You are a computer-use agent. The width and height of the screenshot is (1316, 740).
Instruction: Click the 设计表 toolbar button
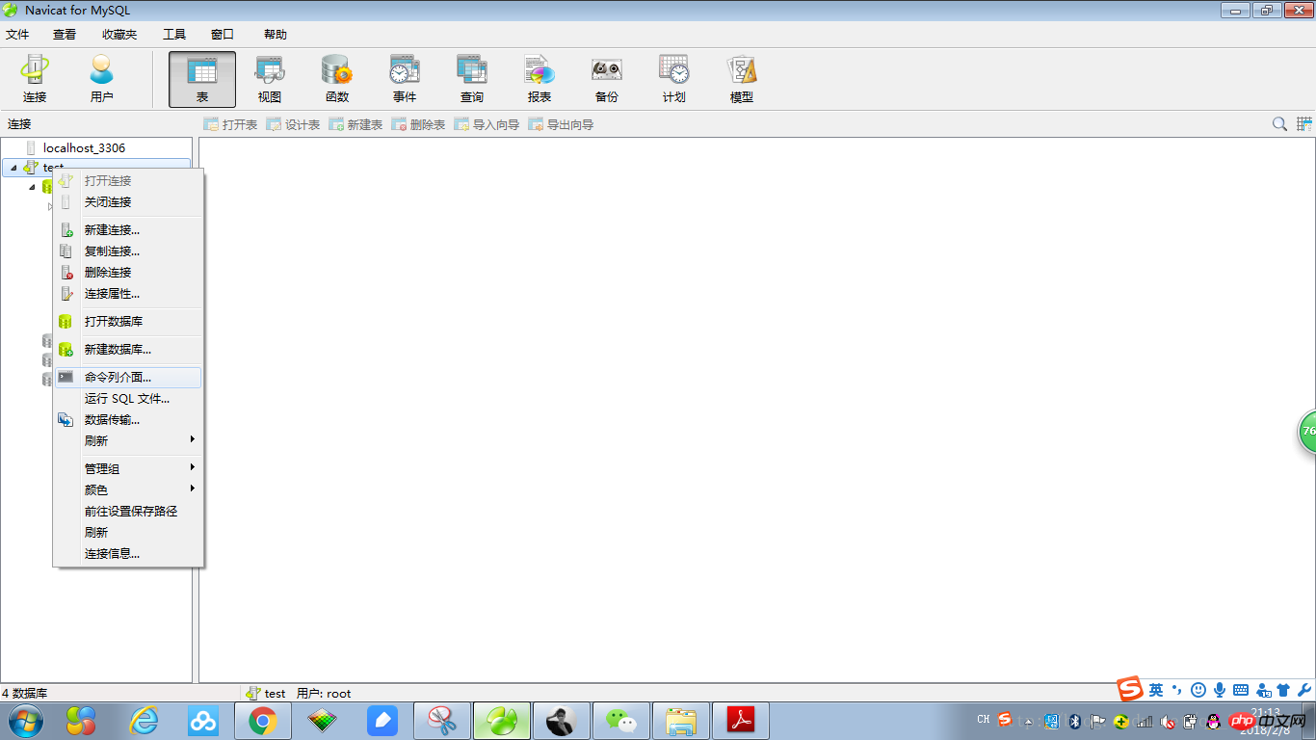[x=293, y=124]
